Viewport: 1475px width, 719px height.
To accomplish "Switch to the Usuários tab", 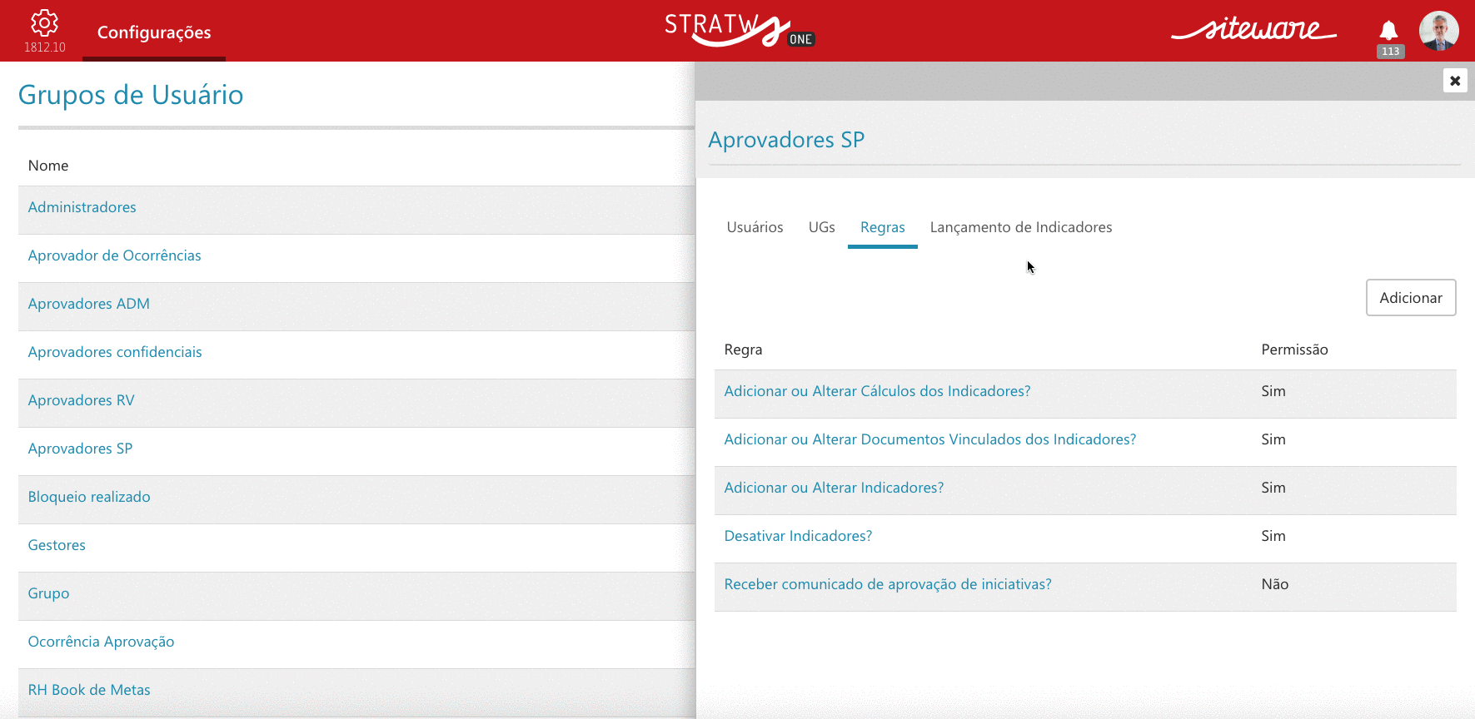I will click(755, 227).
